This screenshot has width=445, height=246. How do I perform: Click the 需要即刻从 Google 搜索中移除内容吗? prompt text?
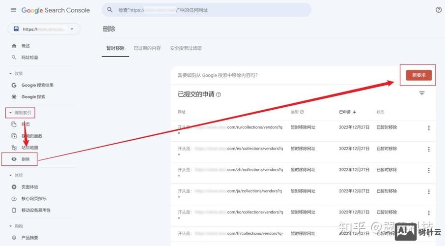tap(218, 75)
